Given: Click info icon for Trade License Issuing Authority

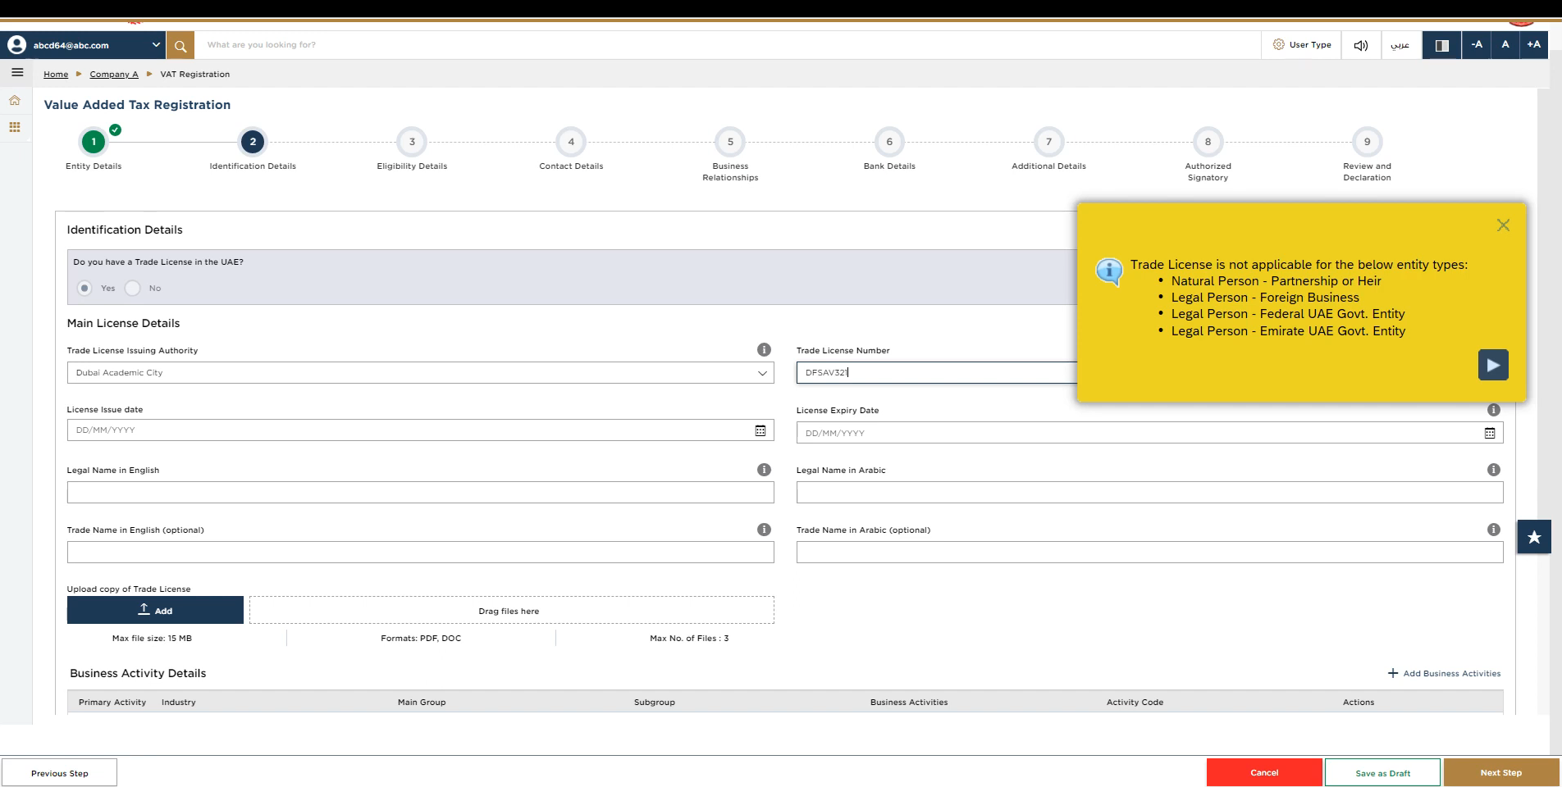Looking at the screenshot, I should tap(764, 350).
